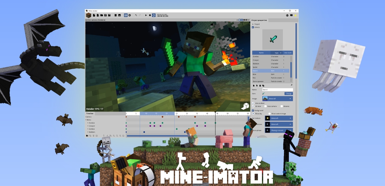Click the Take screenshot image icon
This screenshot has height=186, width=385.
click(x=119, y=15)
